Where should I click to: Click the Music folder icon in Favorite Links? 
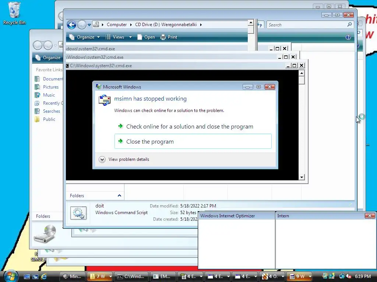pyautogui.click(x=37, y=95)
